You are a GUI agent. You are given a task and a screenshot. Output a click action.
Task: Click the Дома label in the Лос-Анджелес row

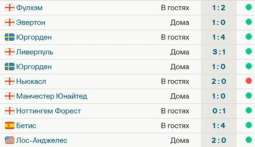pyautogui.click(x=180, y=140)
